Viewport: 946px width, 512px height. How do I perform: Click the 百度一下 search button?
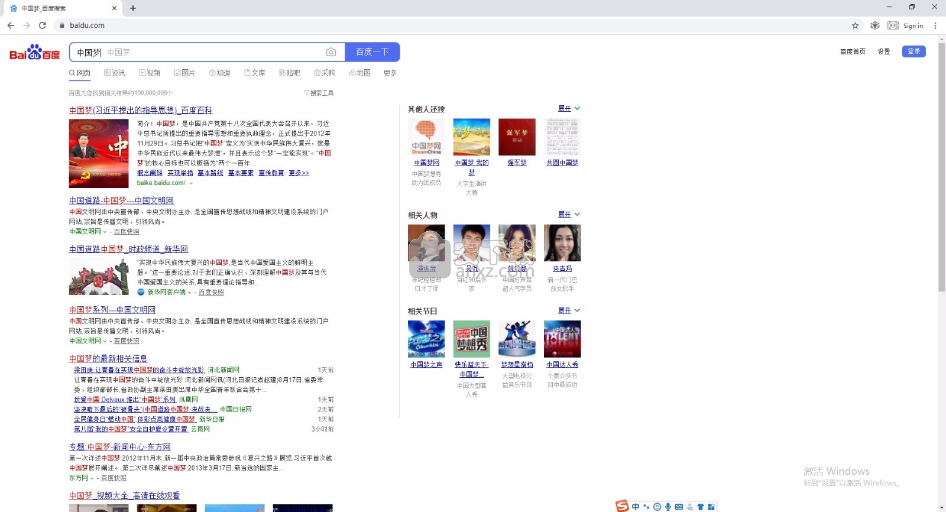point(372,52)
